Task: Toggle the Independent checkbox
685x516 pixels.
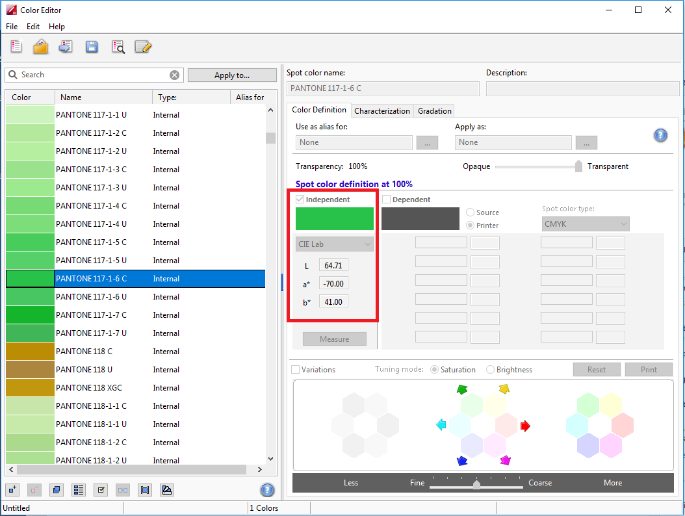Action: (300, 200)
